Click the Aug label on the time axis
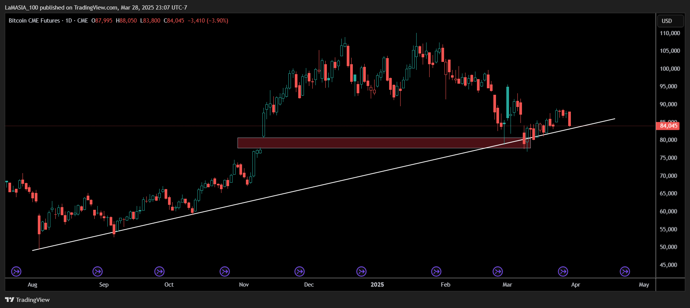The image size is (690, 308). pyautogui.click(x=32, y=285)
